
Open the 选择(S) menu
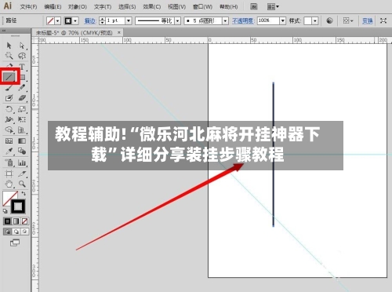[127, 6]
